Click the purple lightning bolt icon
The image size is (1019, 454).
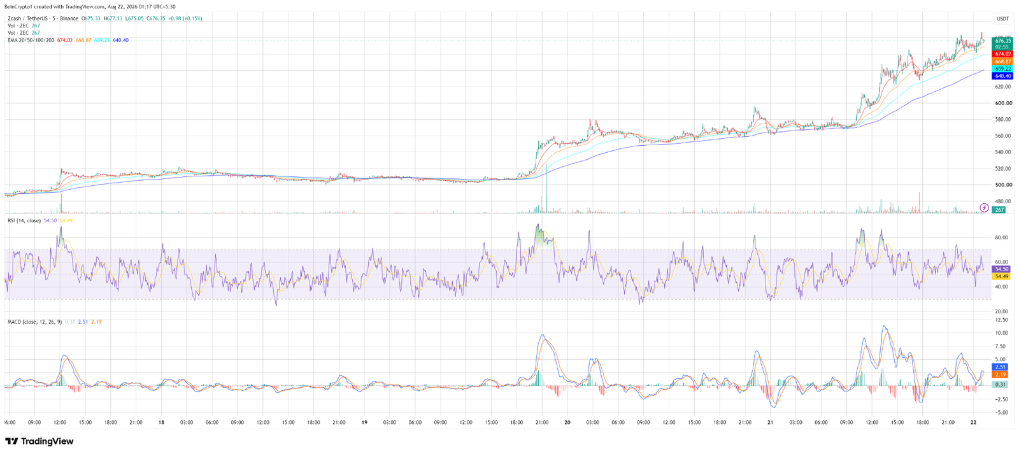[984, 208]
